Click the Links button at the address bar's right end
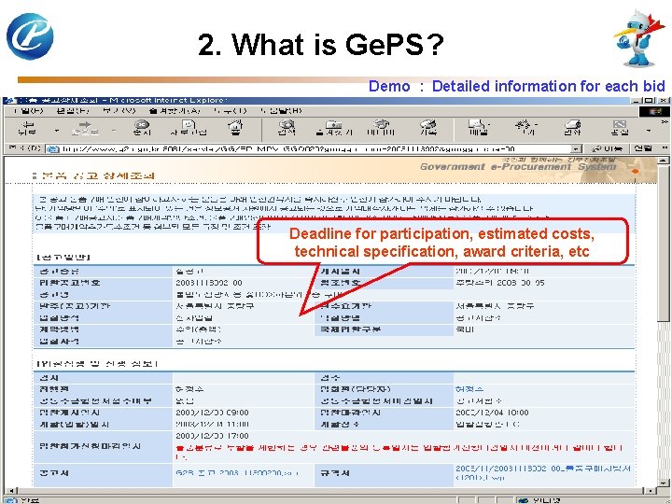Screen dimensions: 672x504 (x=643, y=148)
